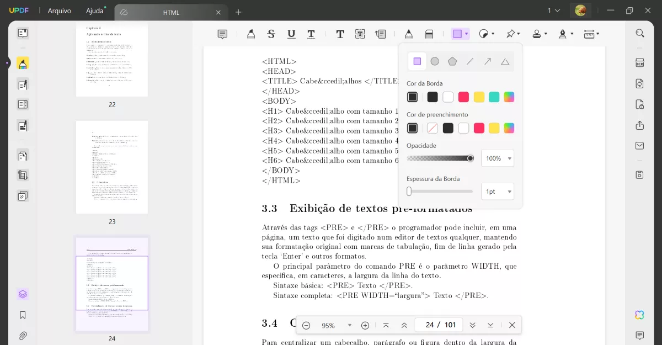Pick the red border color swatch
The width and height of the screenshot is (662, 345).
click(x=463, y=97)
